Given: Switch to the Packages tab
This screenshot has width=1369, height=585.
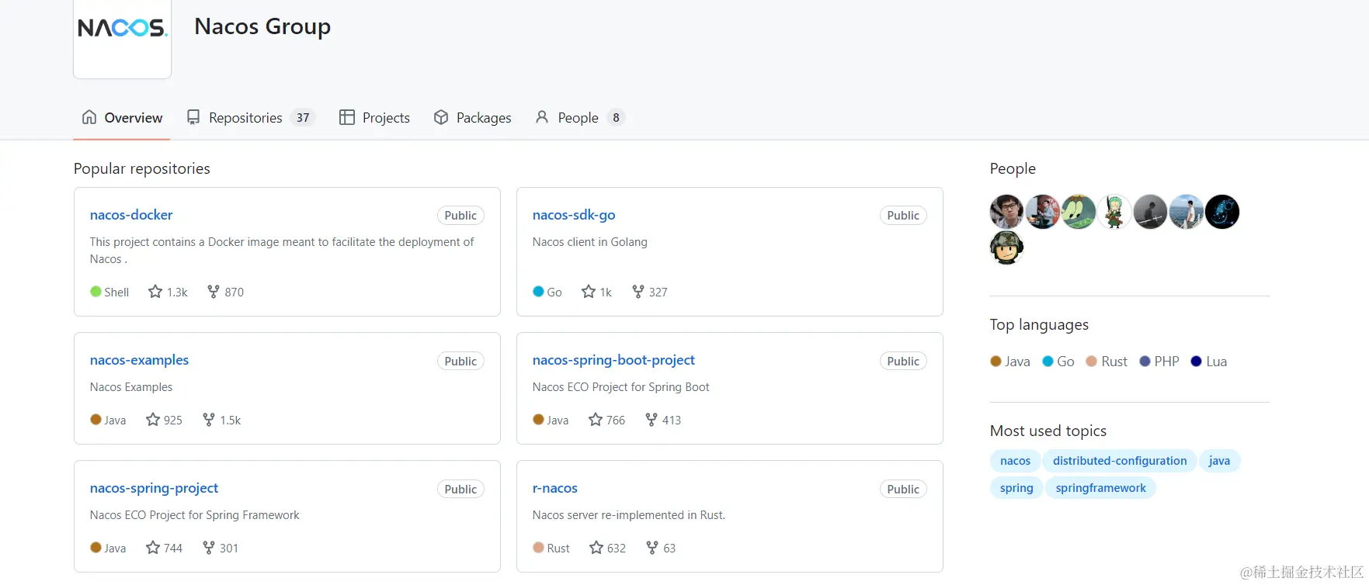Looking at the screenshot, I should (483, 118).
